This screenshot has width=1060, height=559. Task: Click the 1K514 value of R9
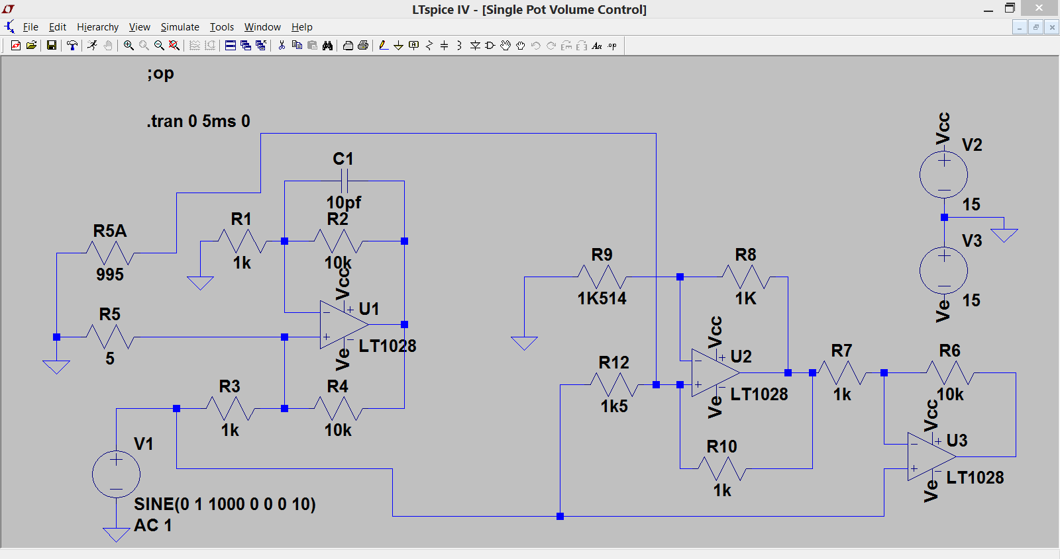coord(602,298)
